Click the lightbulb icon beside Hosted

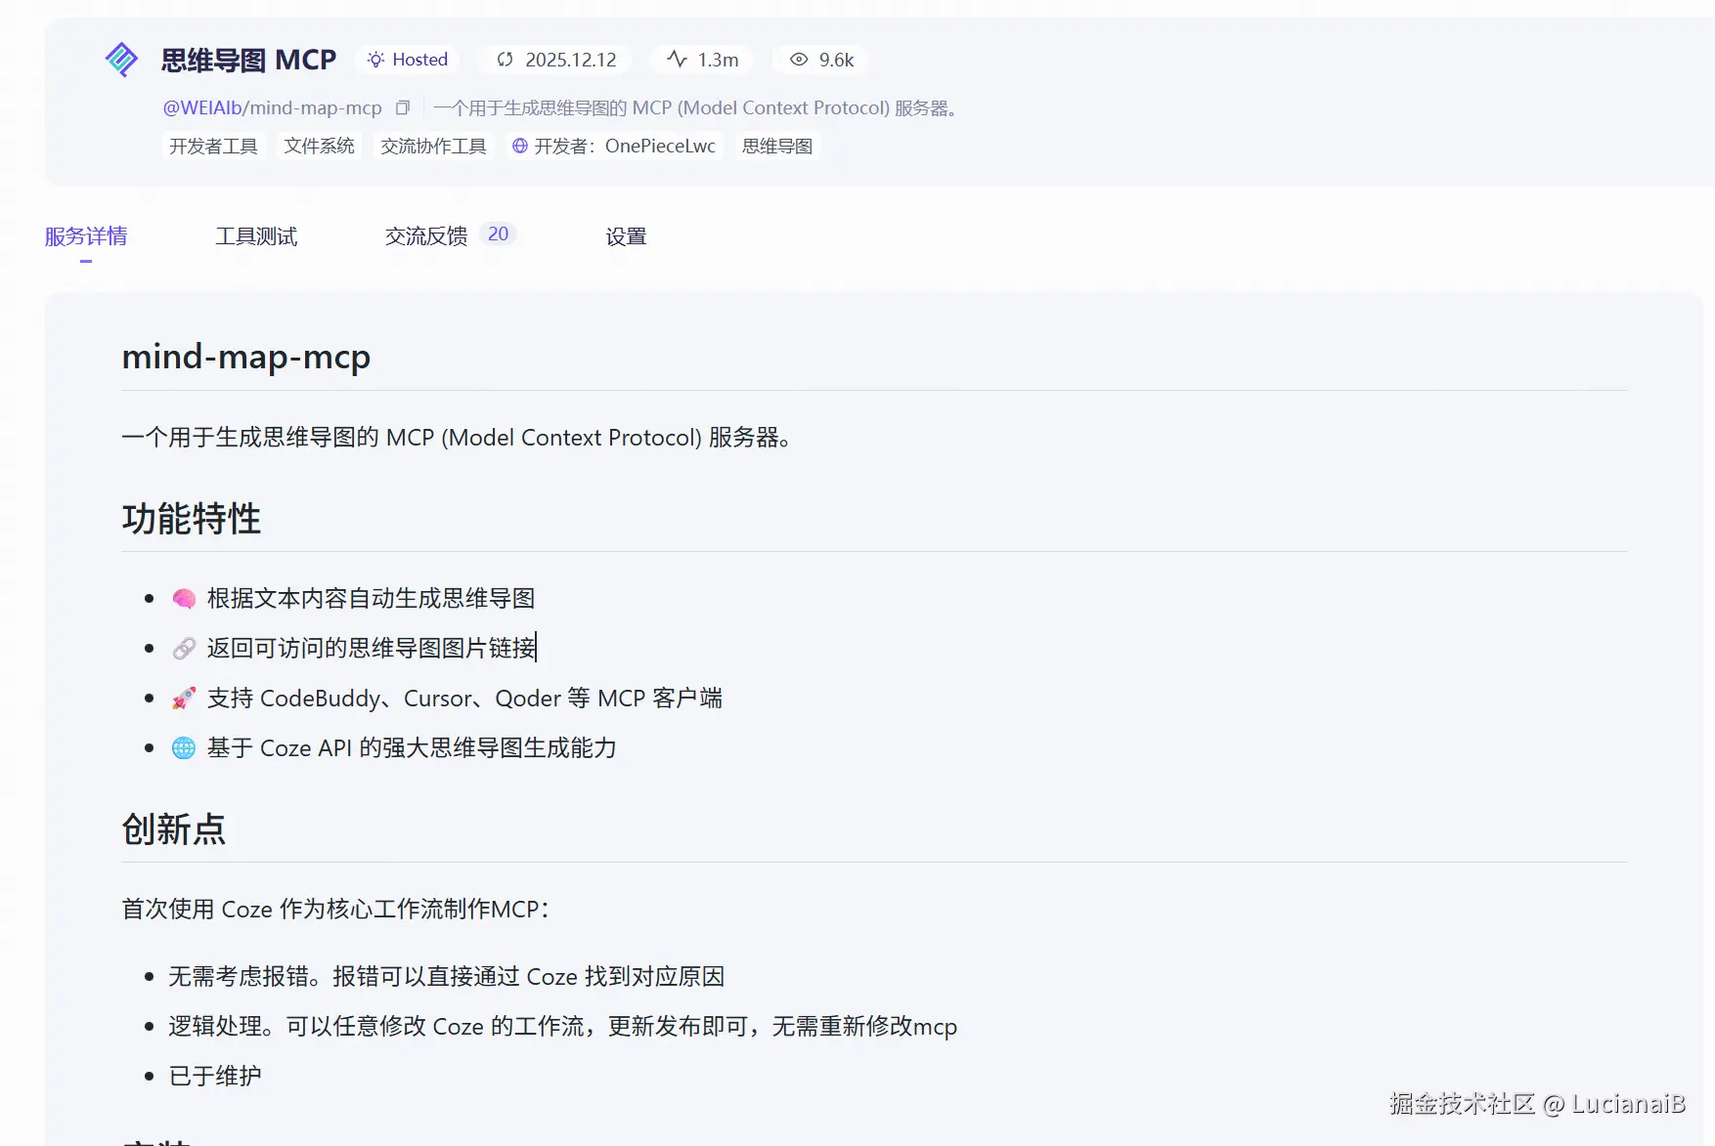click(374, 60)
